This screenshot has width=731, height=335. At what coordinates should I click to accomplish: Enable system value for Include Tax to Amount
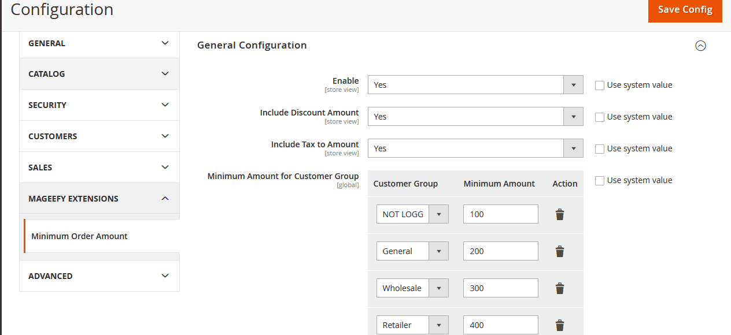tap(600, 148)
